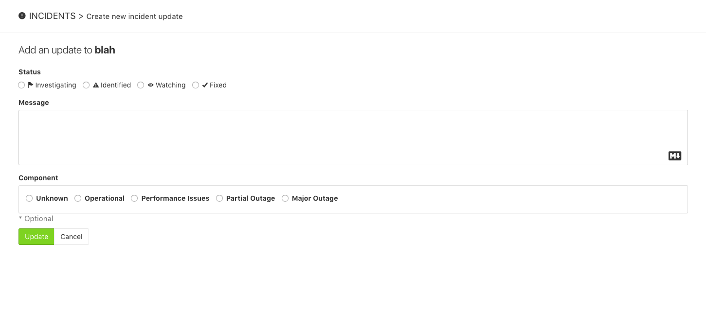Click the checkmark icon beside Fixed

pyautogui.click(x=205, y=85)
